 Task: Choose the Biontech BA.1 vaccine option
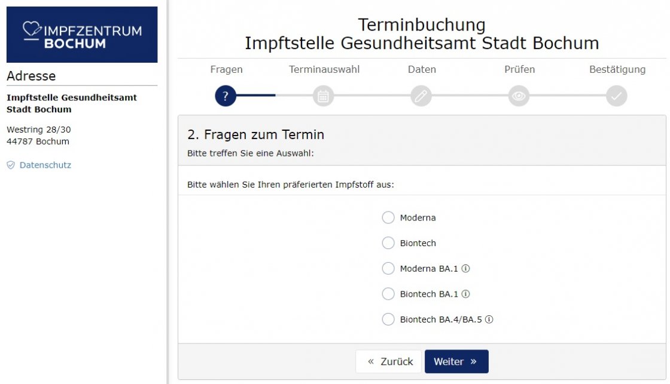point(388,294)
